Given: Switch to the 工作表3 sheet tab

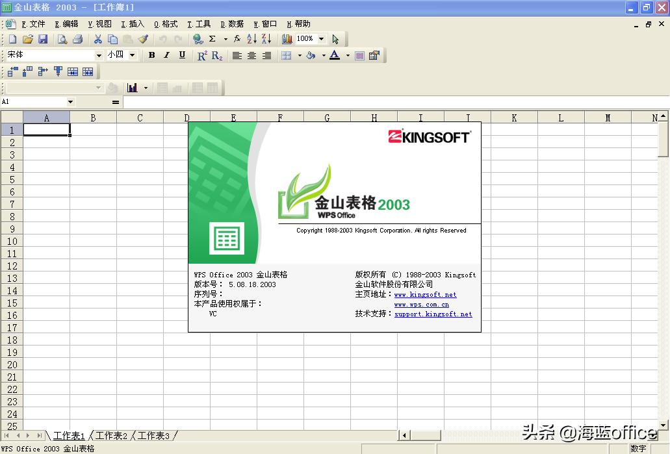Looking at the screenshot, I should [x=153, y=436].
